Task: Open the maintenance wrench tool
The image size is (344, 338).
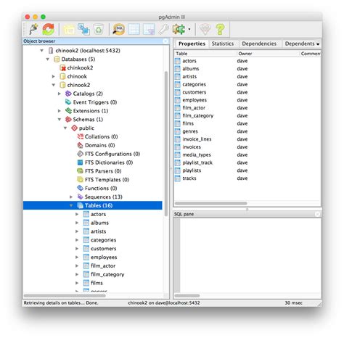Action: pyautogui.click(x=163, y=29)
